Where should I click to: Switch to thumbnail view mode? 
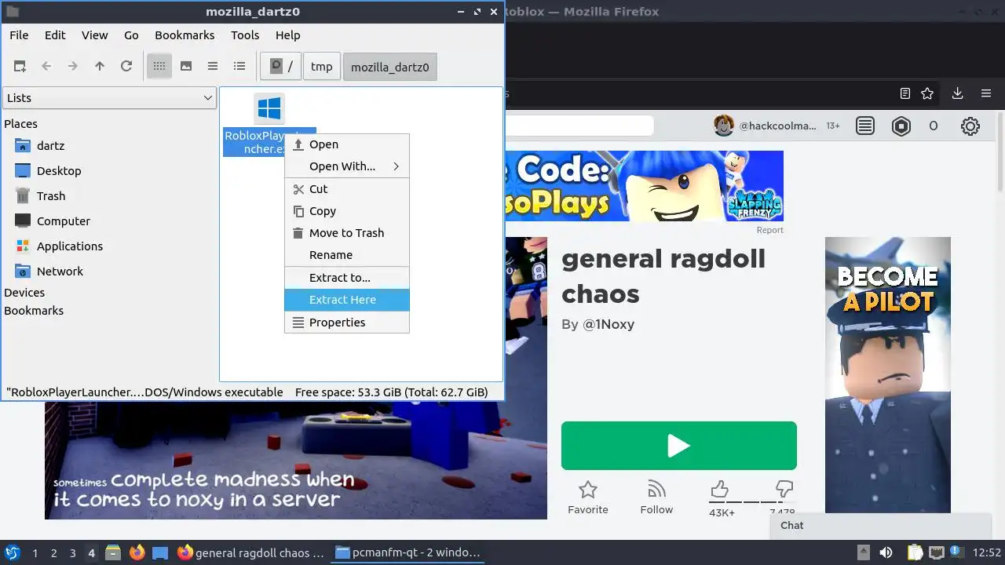(186, 67)
